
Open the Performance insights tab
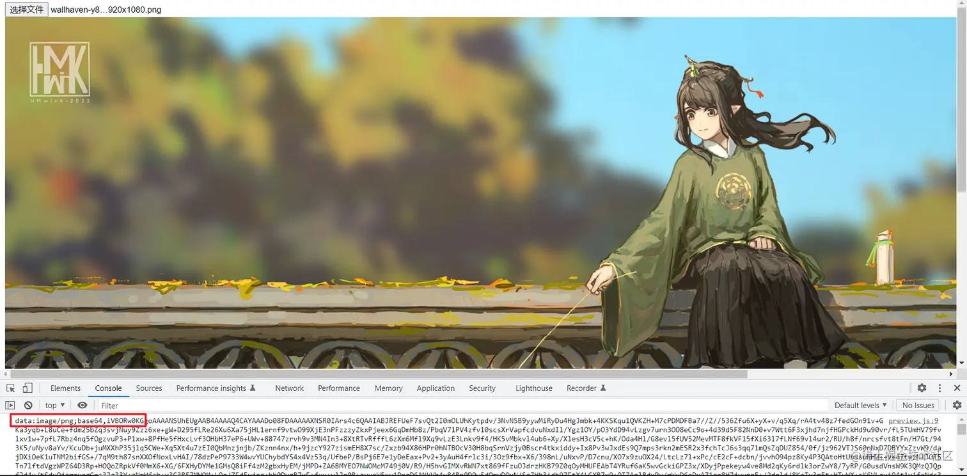pos(216,388)
